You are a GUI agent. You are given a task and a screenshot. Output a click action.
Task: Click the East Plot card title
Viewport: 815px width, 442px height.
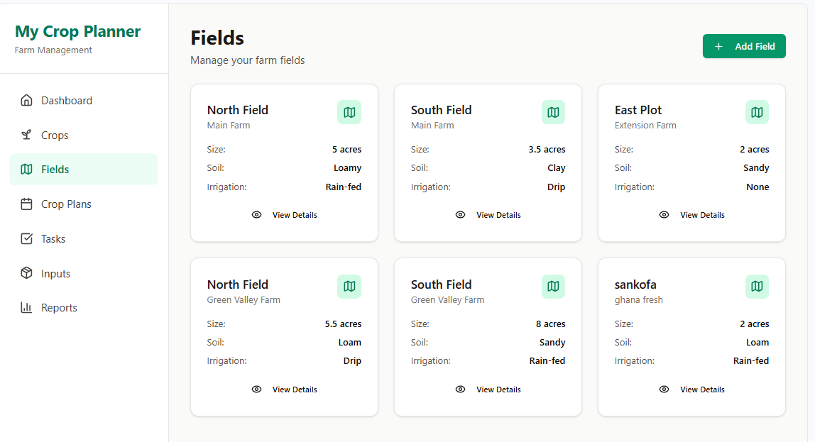click(638, 110)
